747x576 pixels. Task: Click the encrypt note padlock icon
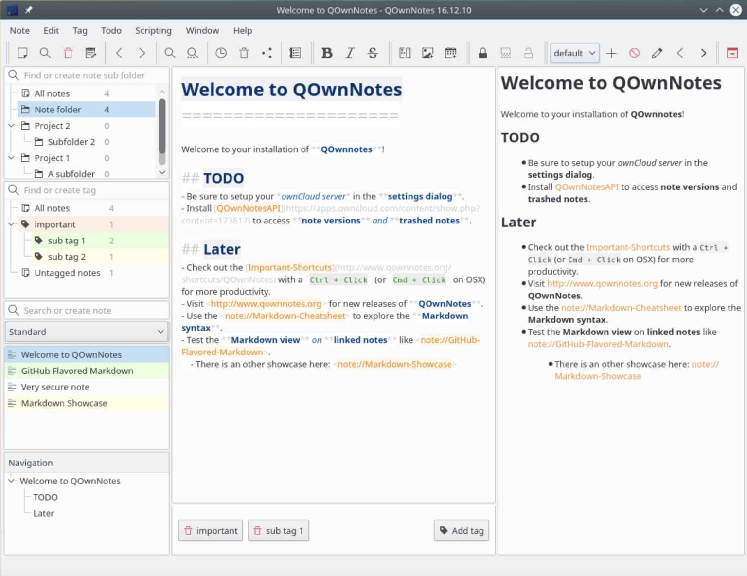tap(482, 53)
